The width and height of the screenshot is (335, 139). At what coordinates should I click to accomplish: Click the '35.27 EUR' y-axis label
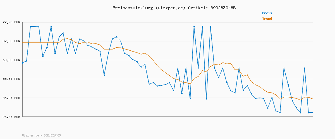pyautogui.click(x=11, y=98)
